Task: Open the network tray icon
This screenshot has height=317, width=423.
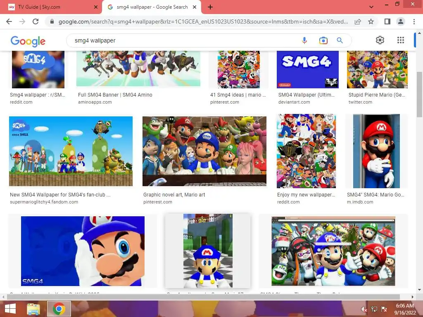Action: click(x=374, y=309)
